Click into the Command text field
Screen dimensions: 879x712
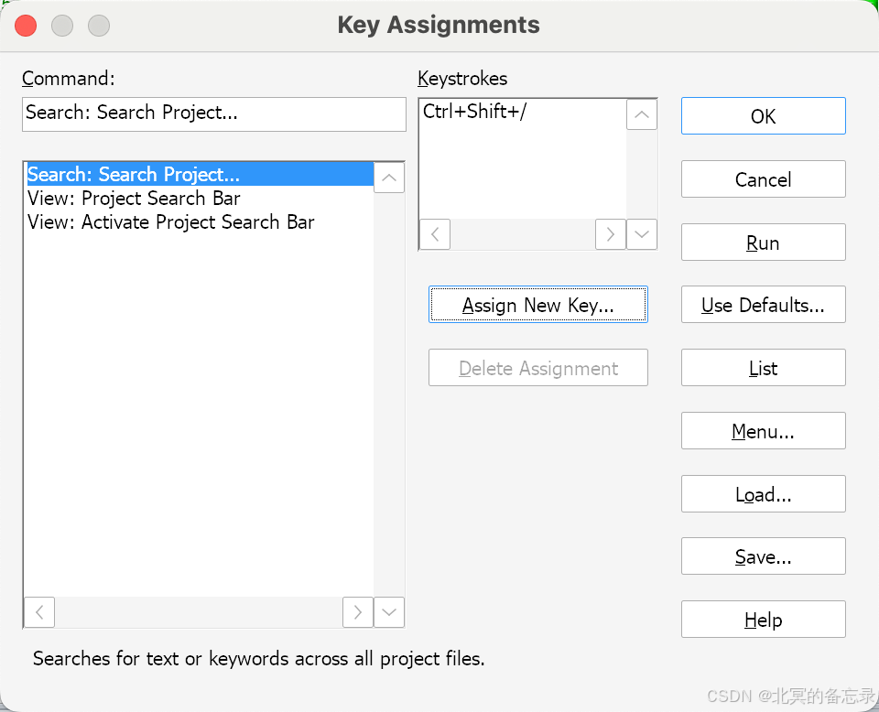point(213,114)
